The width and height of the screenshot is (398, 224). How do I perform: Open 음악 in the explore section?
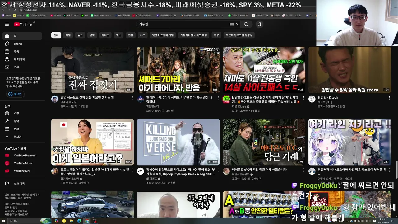(x=22, y=121)
